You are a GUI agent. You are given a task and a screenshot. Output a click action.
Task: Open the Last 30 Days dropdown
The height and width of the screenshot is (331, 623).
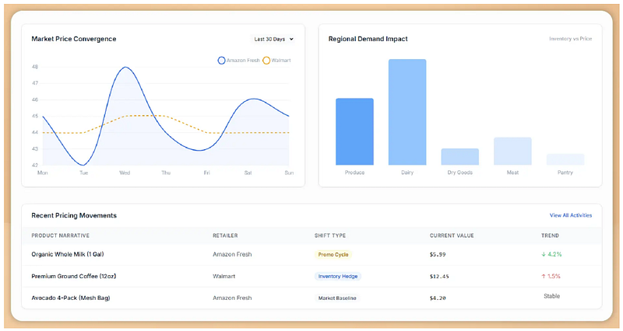pyautogui.click(x=274, y=40)
